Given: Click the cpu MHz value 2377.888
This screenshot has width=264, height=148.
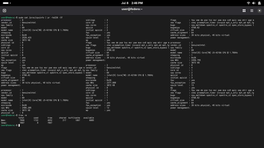Looking at the screenshot, I should [x=111, y=83].
